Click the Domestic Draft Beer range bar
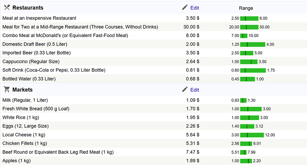Viewport: 307px width, 167px height. pos(252,44)
